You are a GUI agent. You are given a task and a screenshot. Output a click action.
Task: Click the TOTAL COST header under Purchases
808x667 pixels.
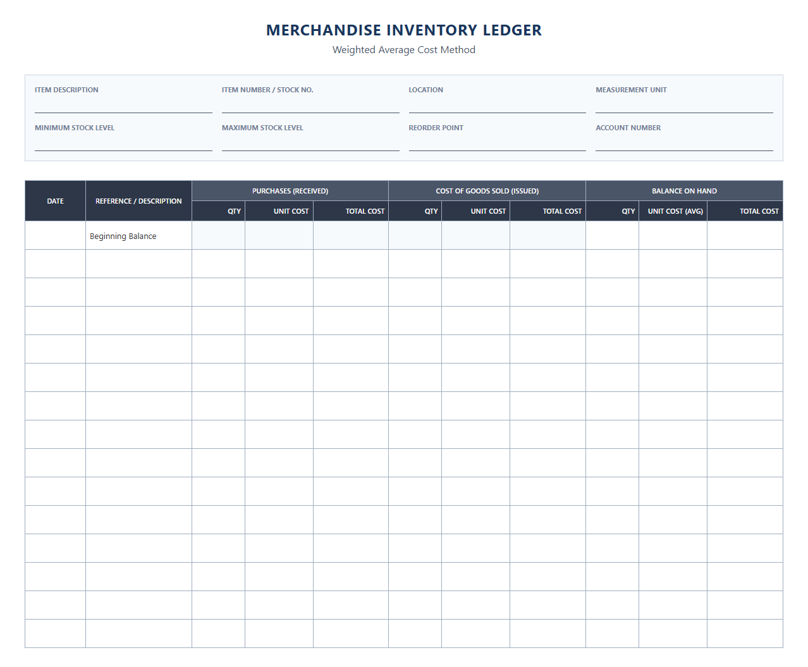[x=351, y=211]
